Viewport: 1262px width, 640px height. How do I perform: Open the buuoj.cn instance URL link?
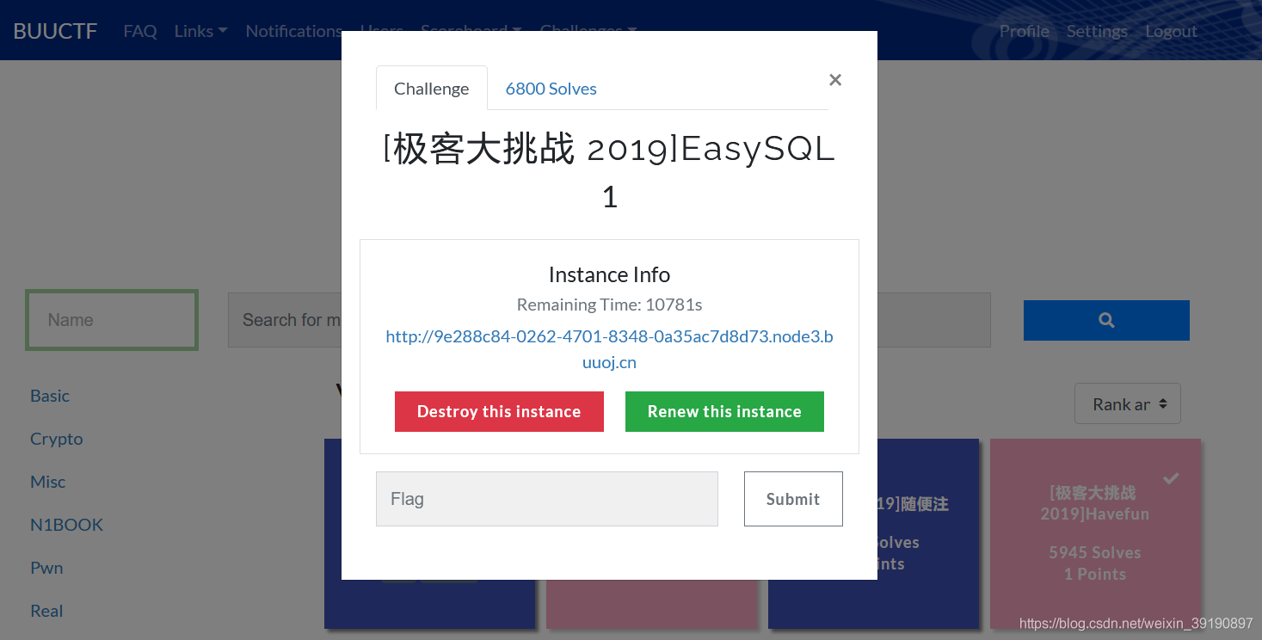point(609,349)
